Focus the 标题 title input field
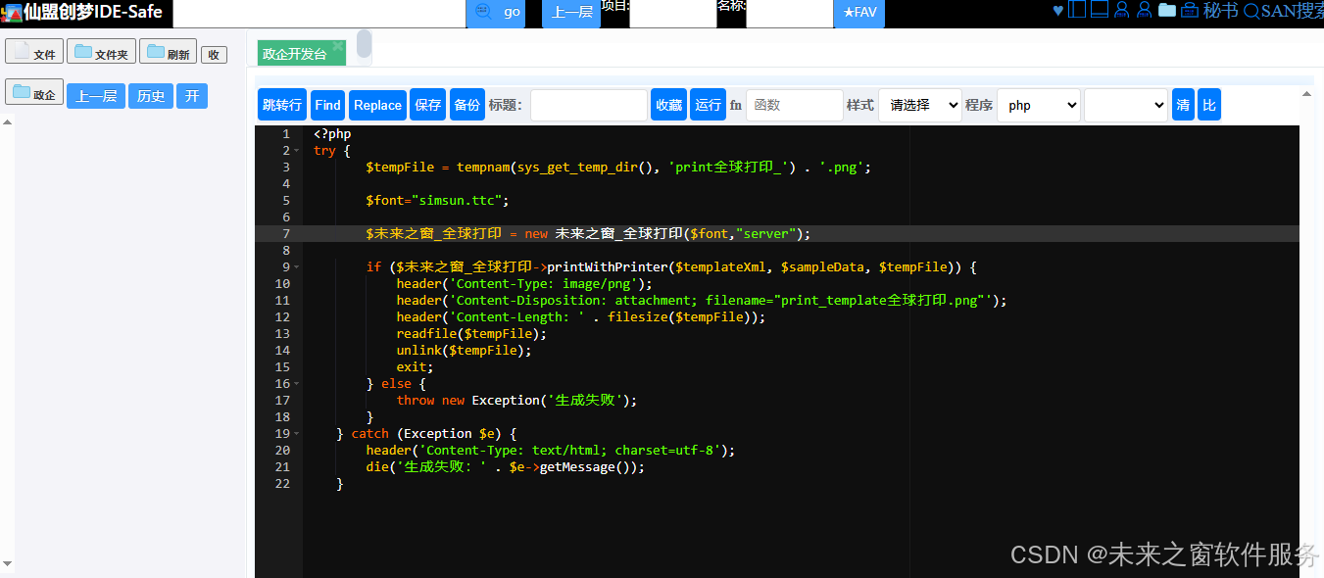1324x578 pixels. point(589,105)
